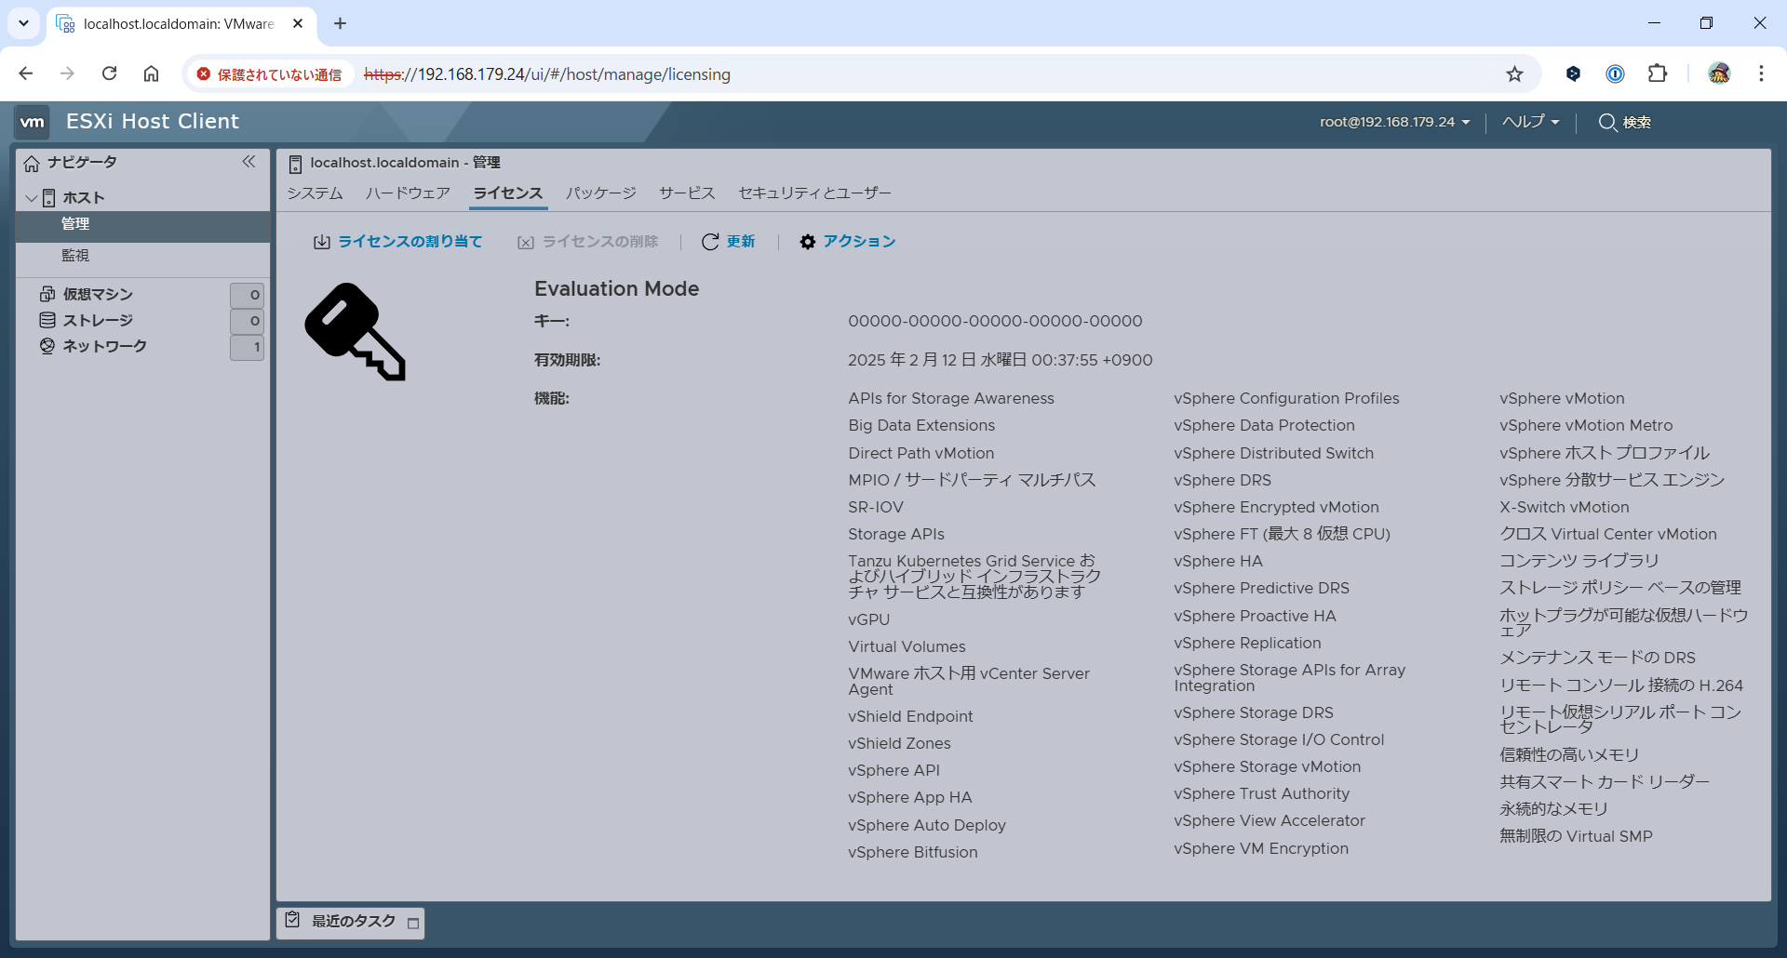The height and width of the screenshot is (958, 1787).
Task: Click the host server icon in navigator
Action: click(x=48, y=198)
